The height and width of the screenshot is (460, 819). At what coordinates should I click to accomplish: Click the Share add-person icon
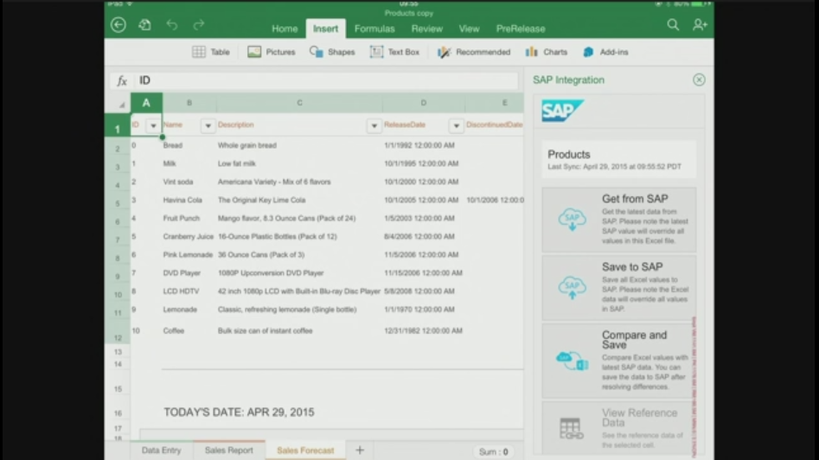(x=700, y=25)
